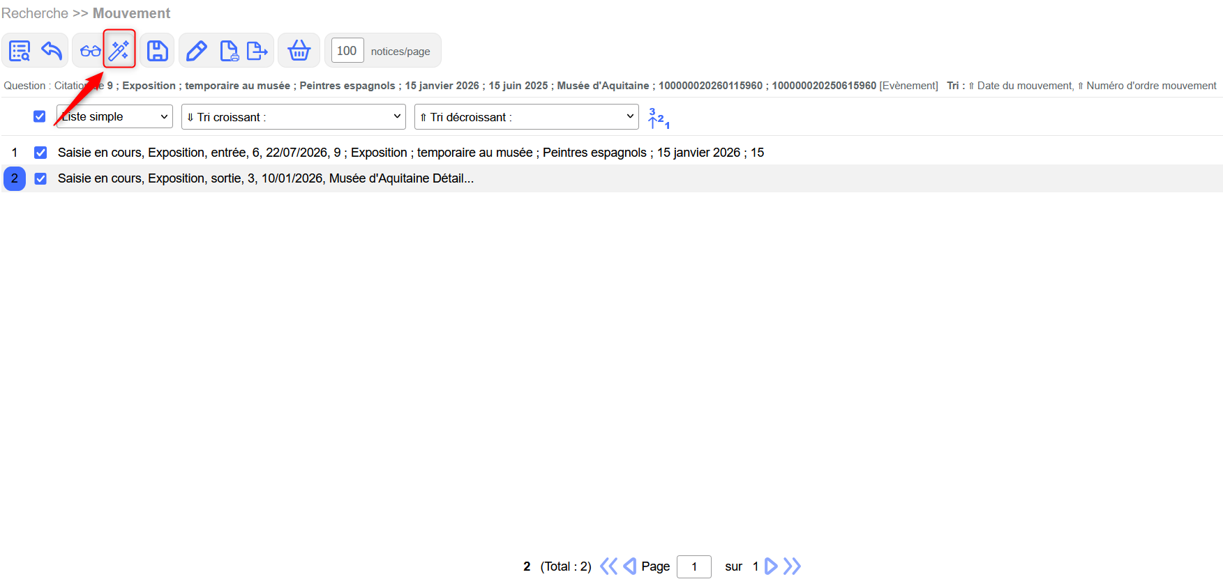Expand the Tri décroissant dropdown
Image resolution: width=1223 pixels, height=586 pixels.
(x=526, y=116)
